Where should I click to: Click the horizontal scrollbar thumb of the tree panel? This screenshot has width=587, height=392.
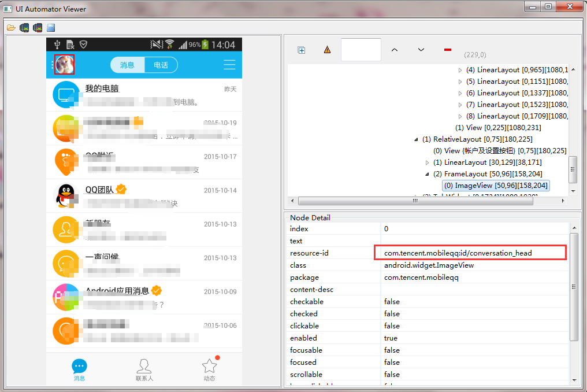pos(415,201)
